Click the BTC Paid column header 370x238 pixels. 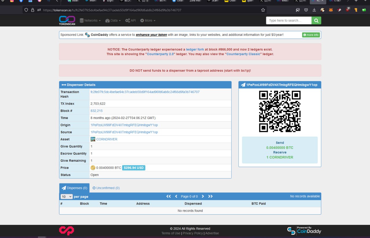click(258, 204)
